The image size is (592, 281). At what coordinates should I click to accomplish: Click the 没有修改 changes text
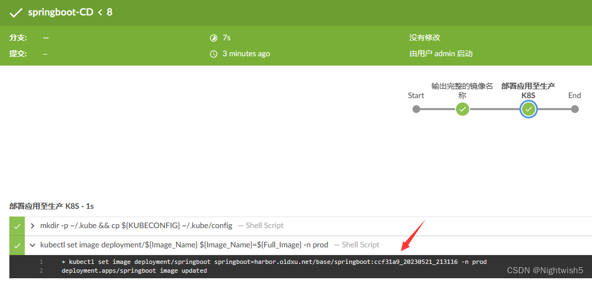click(425, 38)
